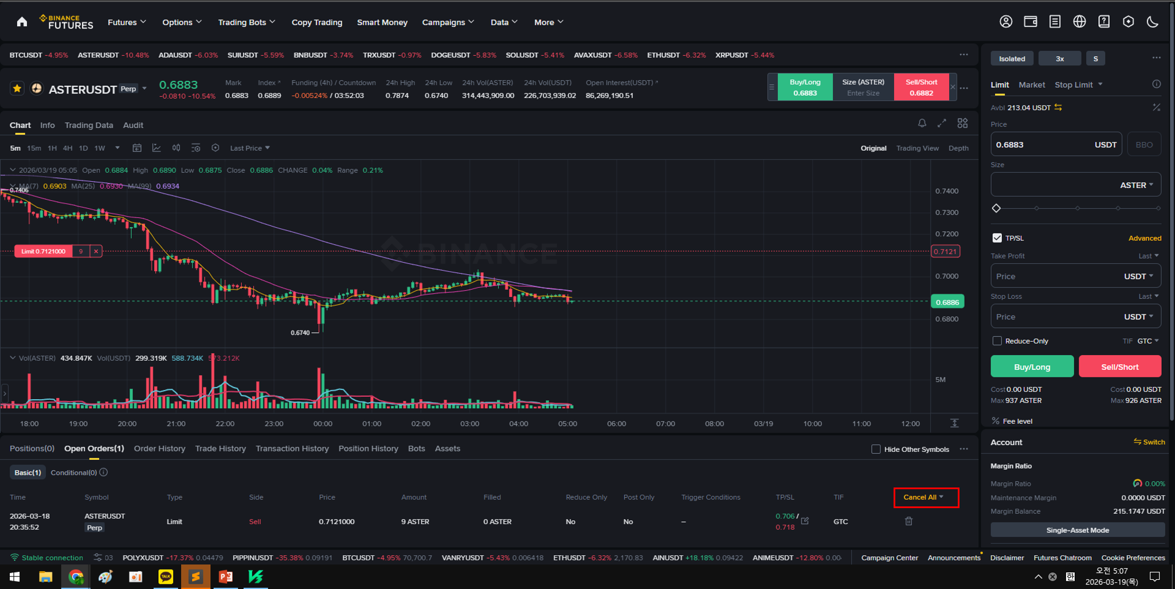Switch to Trading View chart
This screenshot has height=589, width=1175.
[x=917, y=148]
